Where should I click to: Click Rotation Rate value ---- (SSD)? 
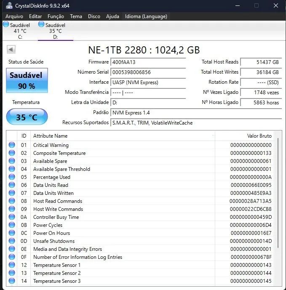click(x=261, y=82)
